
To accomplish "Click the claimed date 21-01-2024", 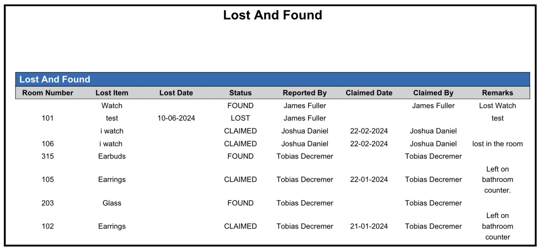I will click(x=369, y=226).
